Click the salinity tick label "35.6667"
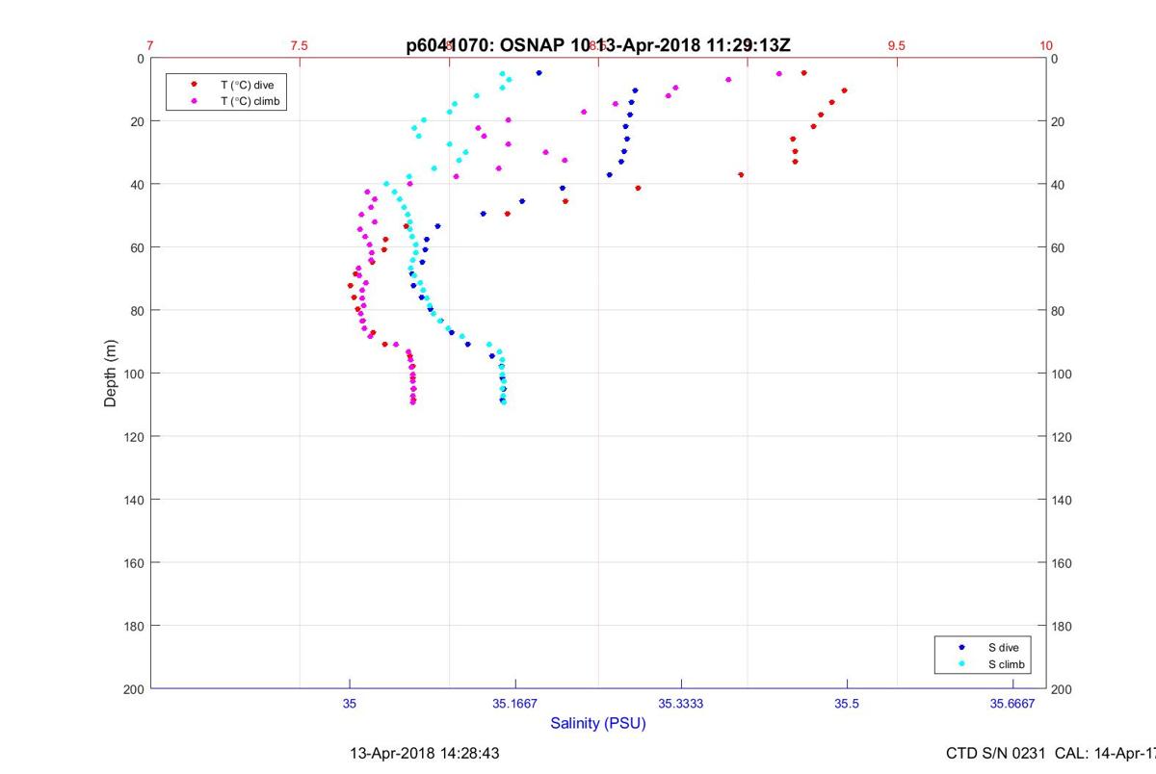The image size is (1156, 774). (x=1012, y=704)
